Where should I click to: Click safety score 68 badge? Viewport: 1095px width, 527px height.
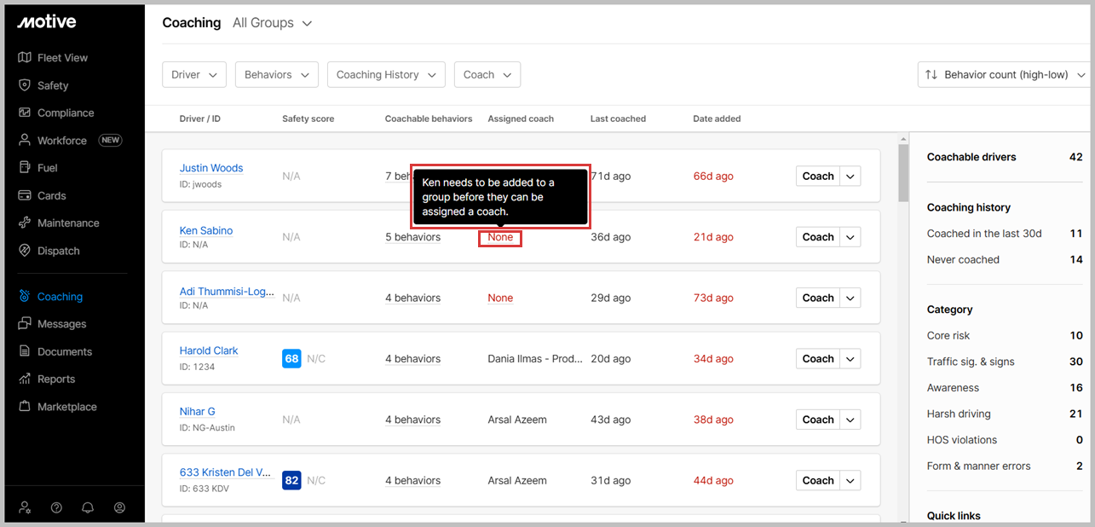(291, 358)
